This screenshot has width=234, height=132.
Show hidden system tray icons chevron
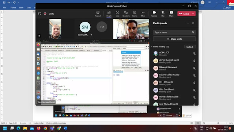191,128
